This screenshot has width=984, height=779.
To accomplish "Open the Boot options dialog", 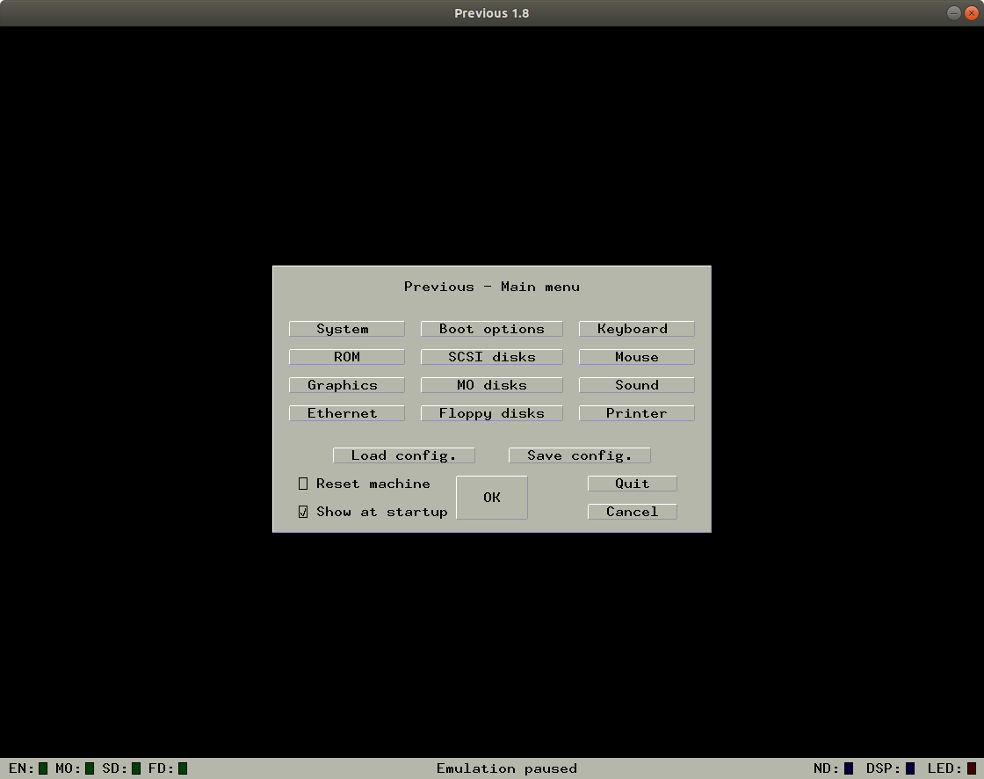I will pos(491,328).
